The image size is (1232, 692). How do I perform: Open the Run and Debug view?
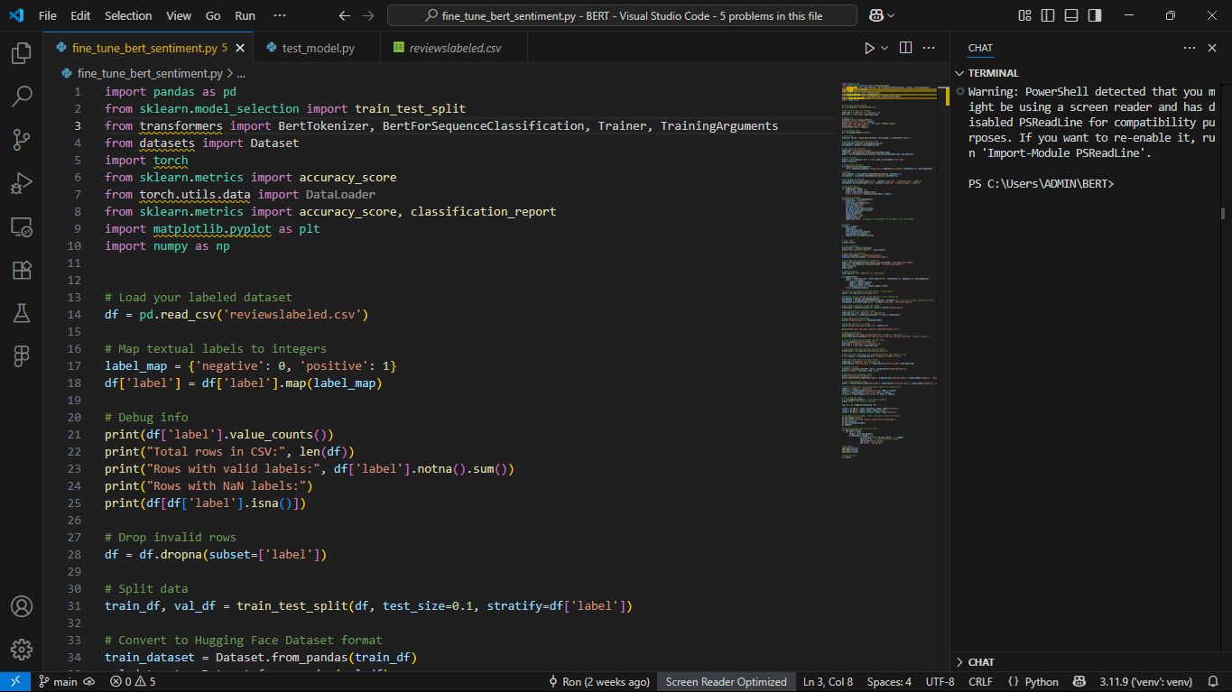click(x=21, y=183)
